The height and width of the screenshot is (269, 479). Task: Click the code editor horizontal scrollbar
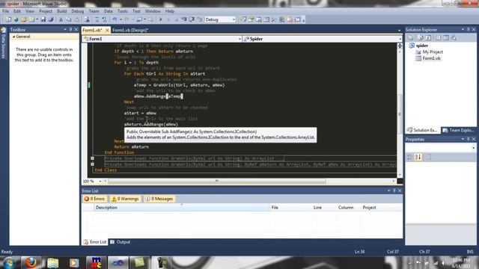[x=217, y=181]
